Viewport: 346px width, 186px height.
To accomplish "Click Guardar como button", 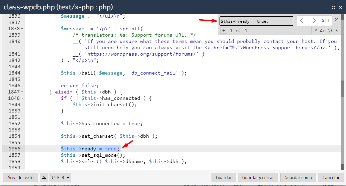I will coord(298,177).
